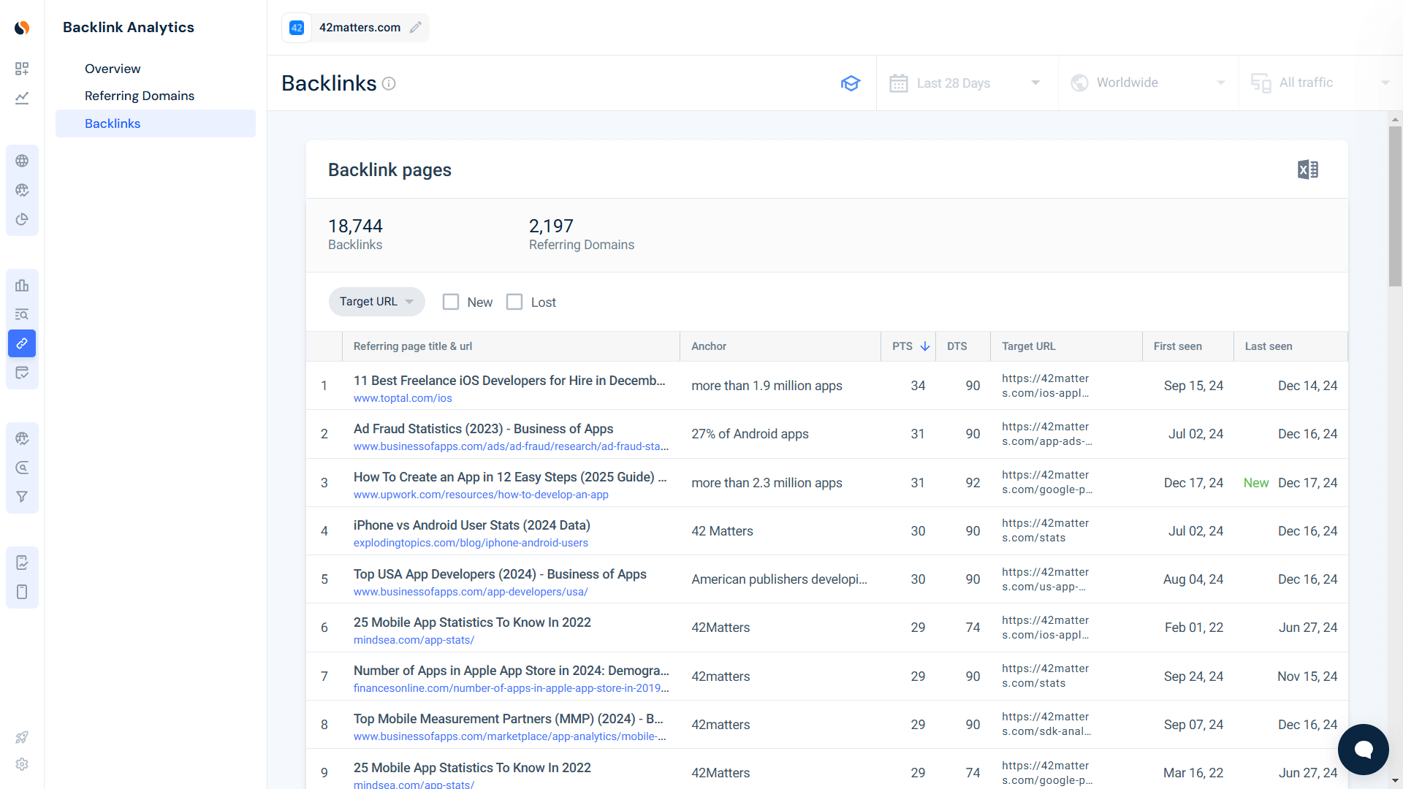
Task: Open the Settings gear in the sidebar
Action: (x=22, y=764)
